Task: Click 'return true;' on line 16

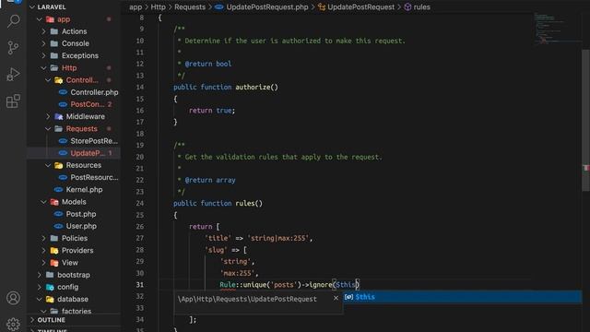Action: point(212,111)
